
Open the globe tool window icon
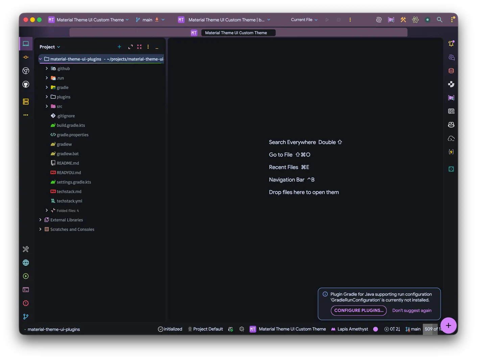tap(26, 263)
